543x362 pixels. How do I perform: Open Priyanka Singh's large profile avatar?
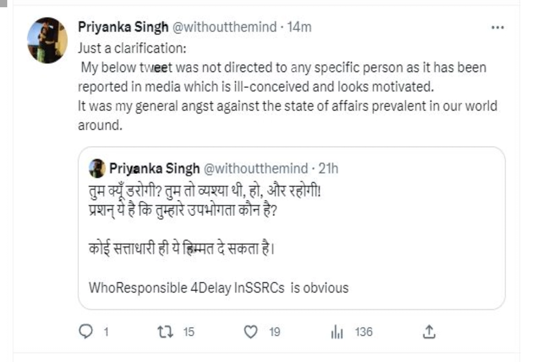pyautogui.click(x=48, y=40)
